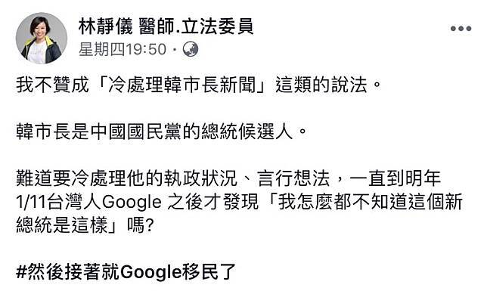This screenshot has height=291, width=487.
Task: Open 林靜儀's profile picture
Action: tap(42, 38)
